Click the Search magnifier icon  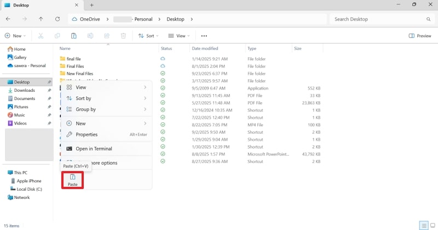click(428, 19)
